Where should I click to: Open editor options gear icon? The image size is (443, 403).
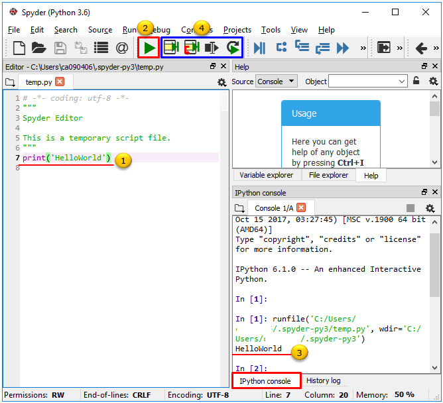coord(221,82)
